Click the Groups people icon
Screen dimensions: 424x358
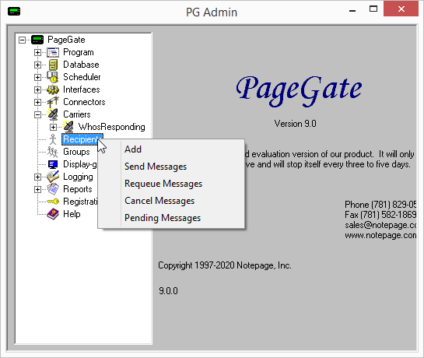click(x=52, y=152)
